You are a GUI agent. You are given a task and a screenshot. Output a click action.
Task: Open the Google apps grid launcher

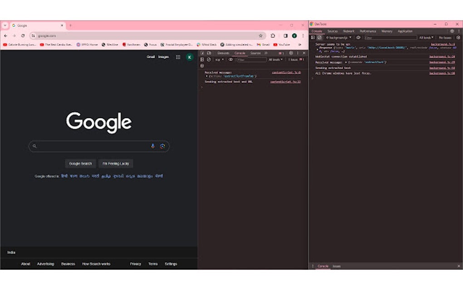coord(177,57)
